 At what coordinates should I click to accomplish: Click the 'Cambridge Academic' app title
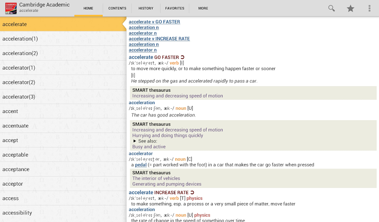[x=44, y=5]
